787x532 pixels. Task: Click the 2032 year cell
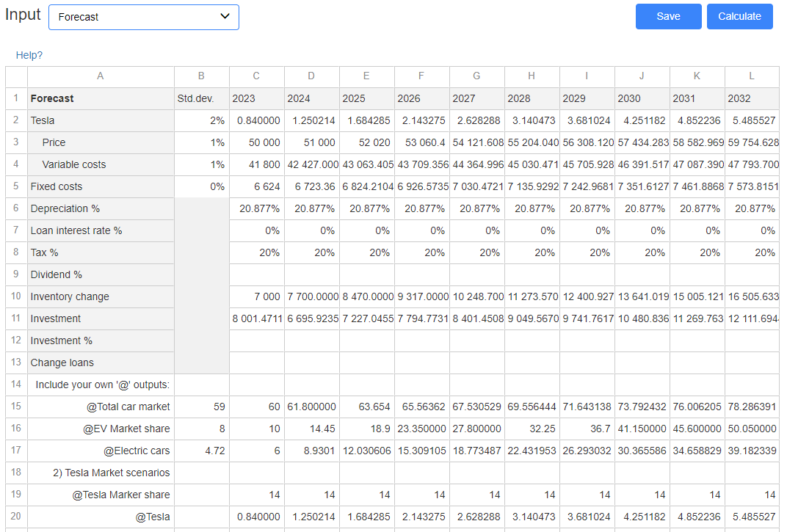coord(752,98)
